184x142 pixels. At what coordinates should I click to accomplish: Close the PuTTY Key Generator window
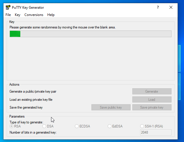click(171, 7)
